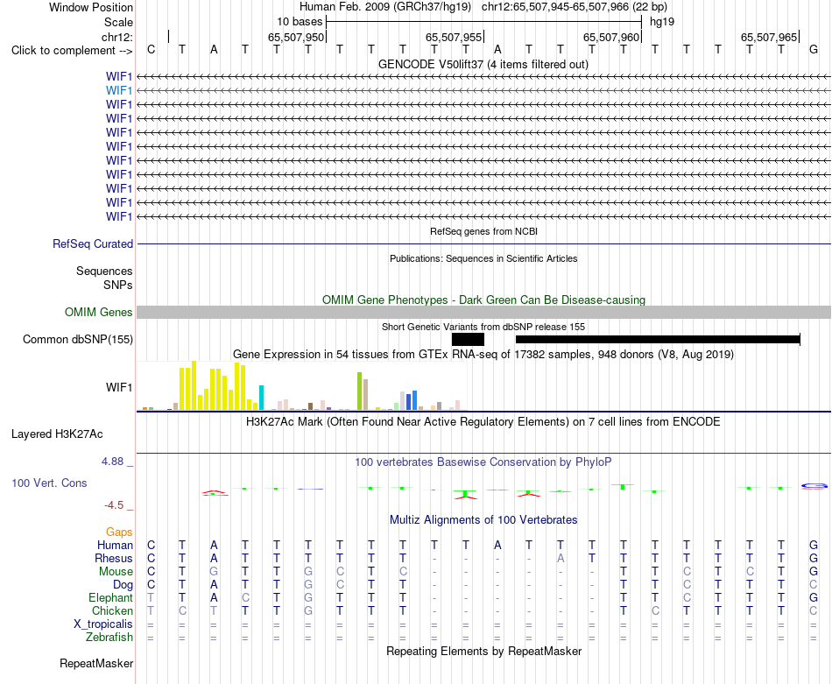This screenshot has height=684, width=832.
Task: Select the Human alignment row label
Action: [115, 545]
